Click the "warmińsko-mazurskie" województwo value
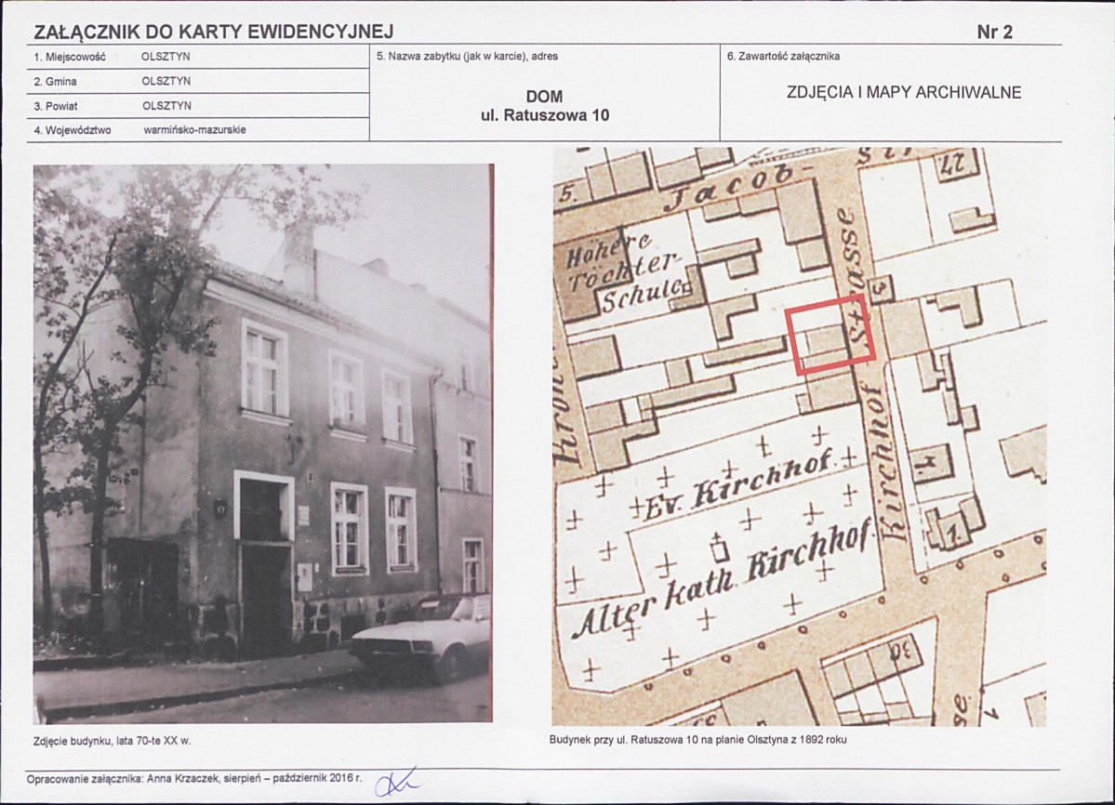The image size is (1115, 805). tap(194, 130)
